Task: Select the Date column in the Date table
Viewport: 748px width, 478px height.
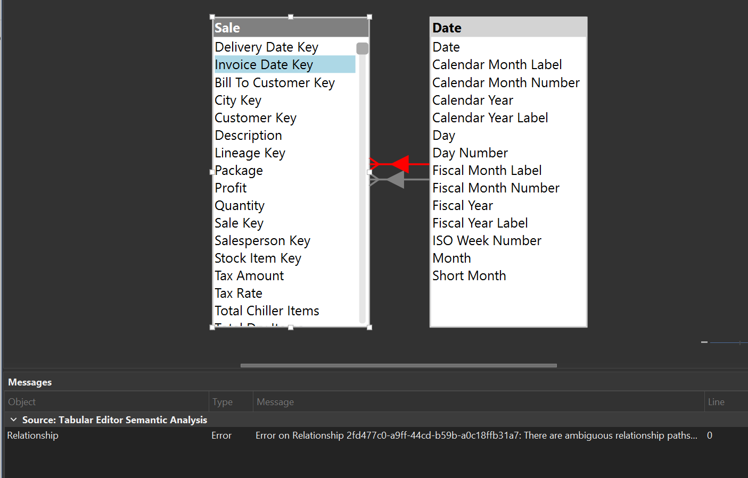Action: coord(446,47)
